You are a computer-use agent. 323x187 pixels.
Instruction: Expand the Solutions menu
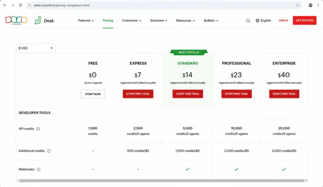point(159,21)
